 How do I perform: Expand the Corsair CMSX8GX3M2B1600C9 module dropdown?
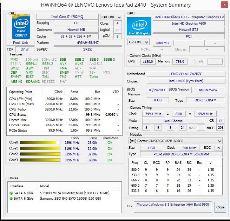click(x=176, y=141)
